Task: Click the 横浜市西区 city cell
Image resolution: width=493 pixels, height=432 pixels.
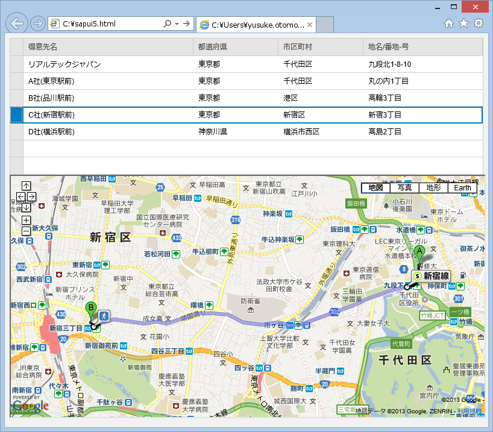Action: (321, 132)
